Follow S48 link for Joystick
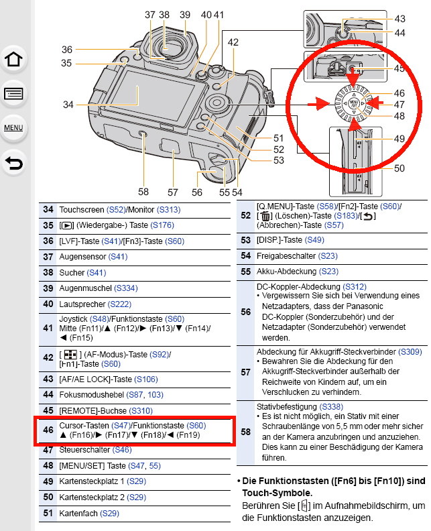431x531 pixels. 103,318
